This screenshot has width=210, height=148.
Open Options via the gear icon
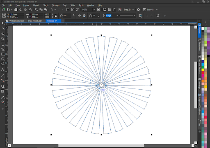(x=138, y=10)
